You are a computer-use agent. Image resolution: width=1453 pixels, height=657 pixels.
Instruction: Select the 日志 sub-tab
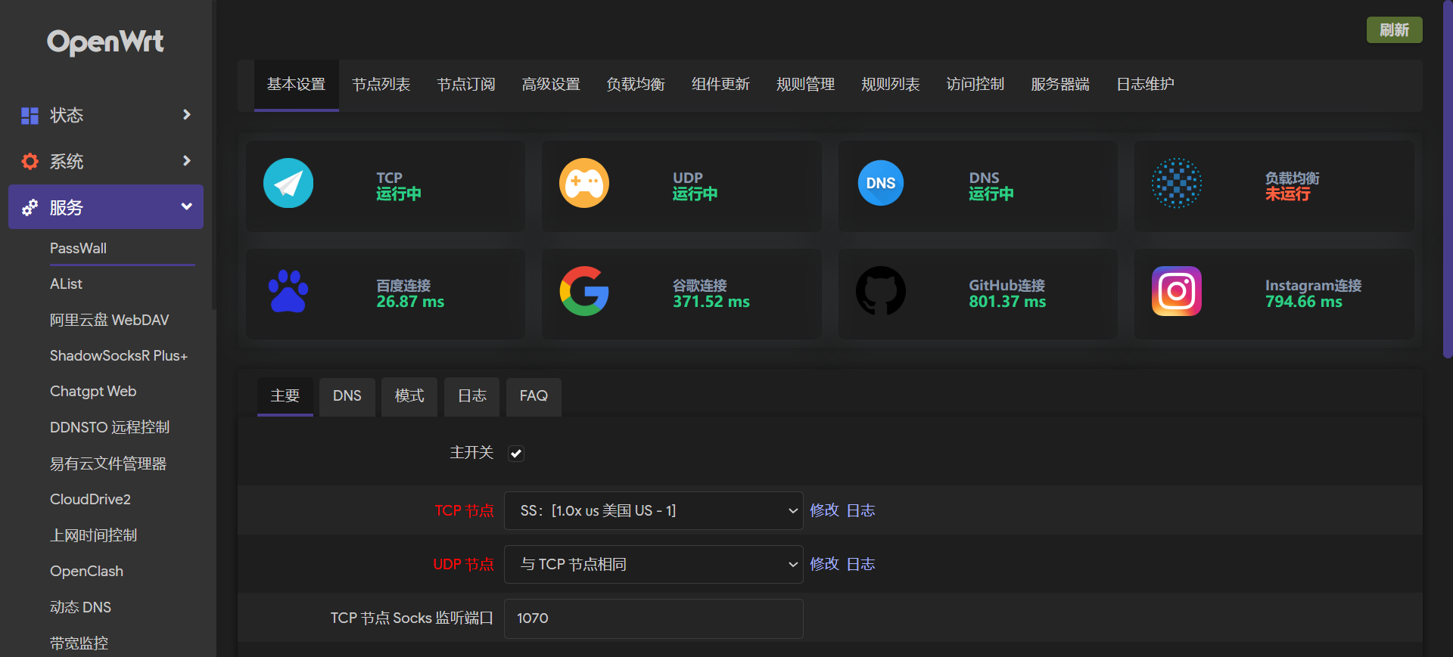pyautogui.click(x=472, y=396)
